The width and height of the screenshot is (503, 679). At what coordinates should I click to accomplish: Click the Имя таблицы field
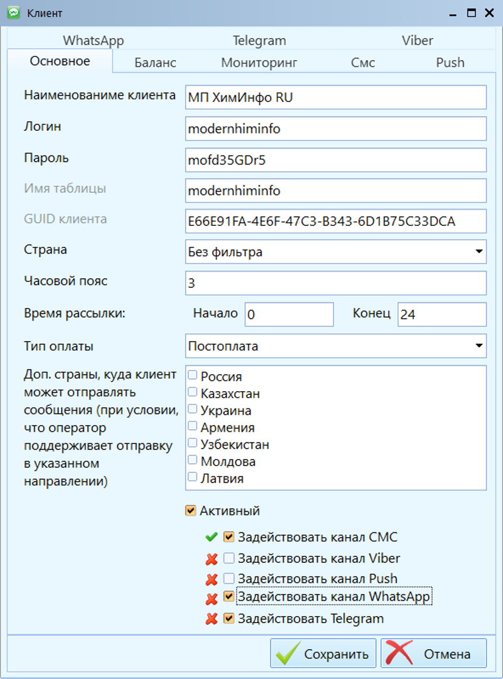click(x=336, y=191)
